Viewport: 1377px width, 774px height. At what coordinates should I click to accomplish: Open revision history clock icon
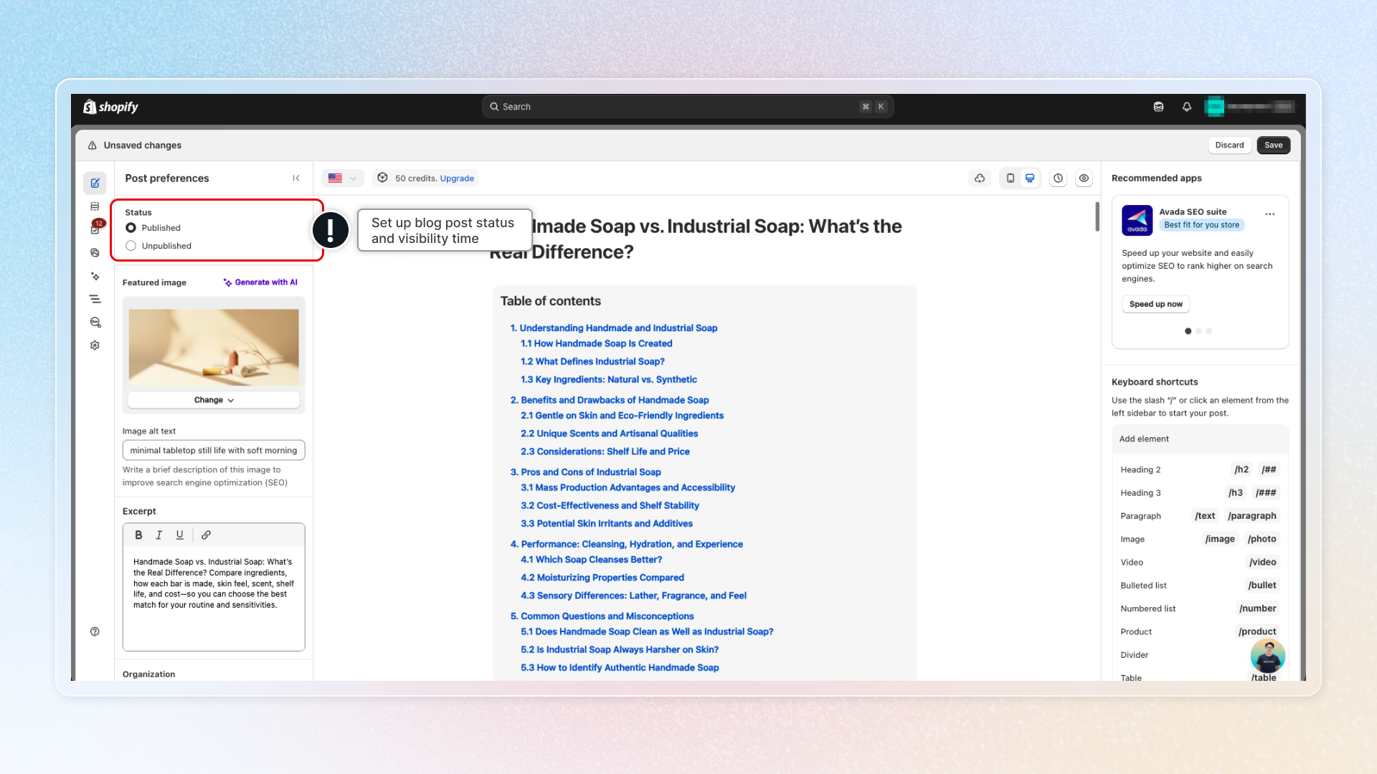tap(1058, 178)
